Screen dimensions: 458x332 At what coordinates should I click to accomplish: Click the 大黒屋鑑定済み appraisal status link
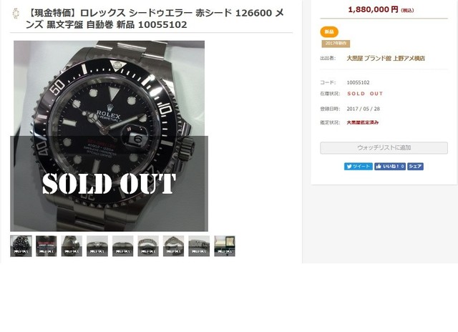tap(363, 122)
